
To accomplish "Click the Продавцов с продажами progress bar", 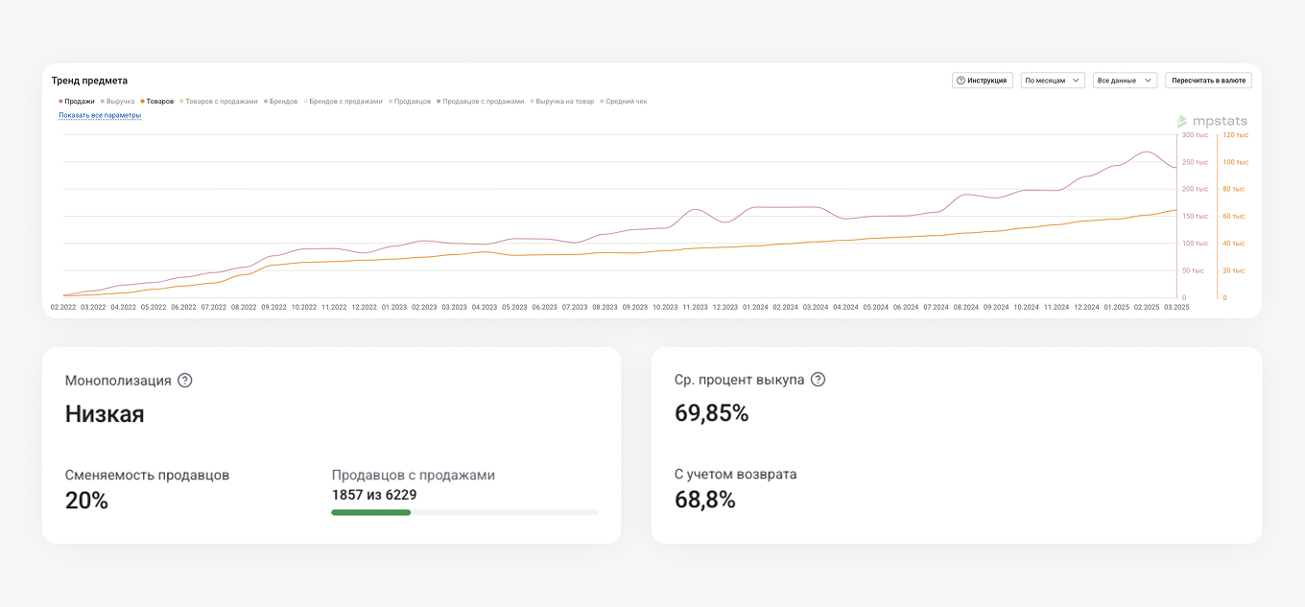I will pos(464,513).
